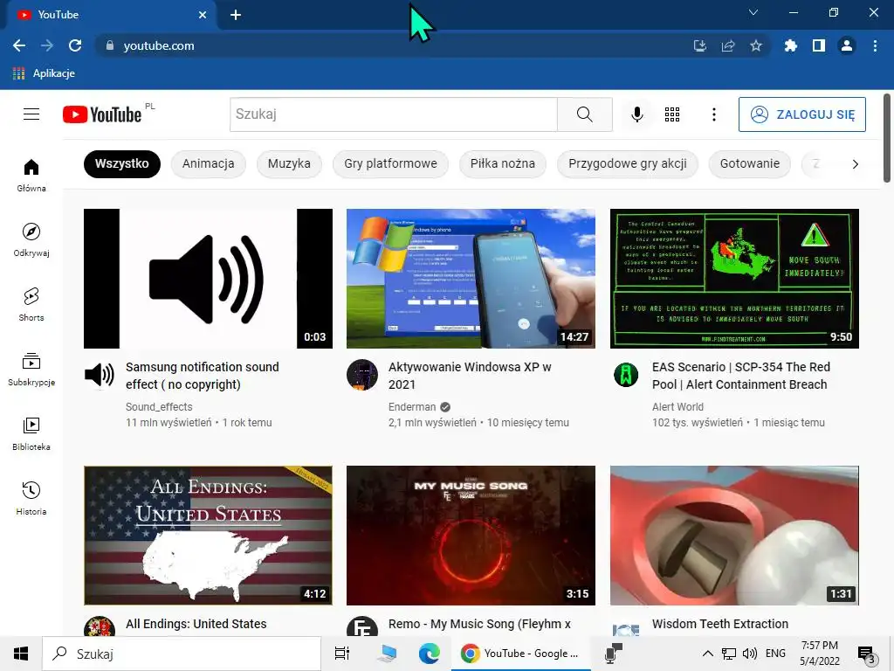Open Enderman channel name link
894x671 pixels.
[412, 407]
